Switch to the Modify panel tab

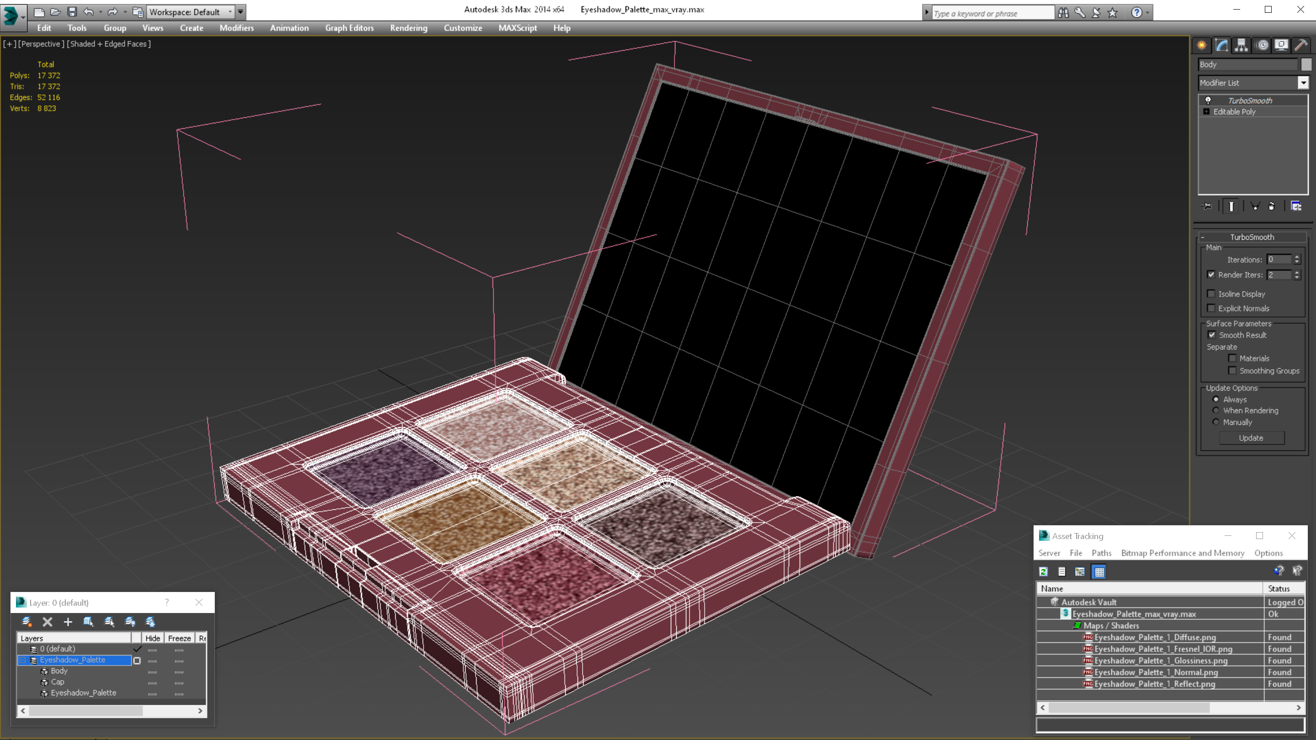pos(1221,46)
